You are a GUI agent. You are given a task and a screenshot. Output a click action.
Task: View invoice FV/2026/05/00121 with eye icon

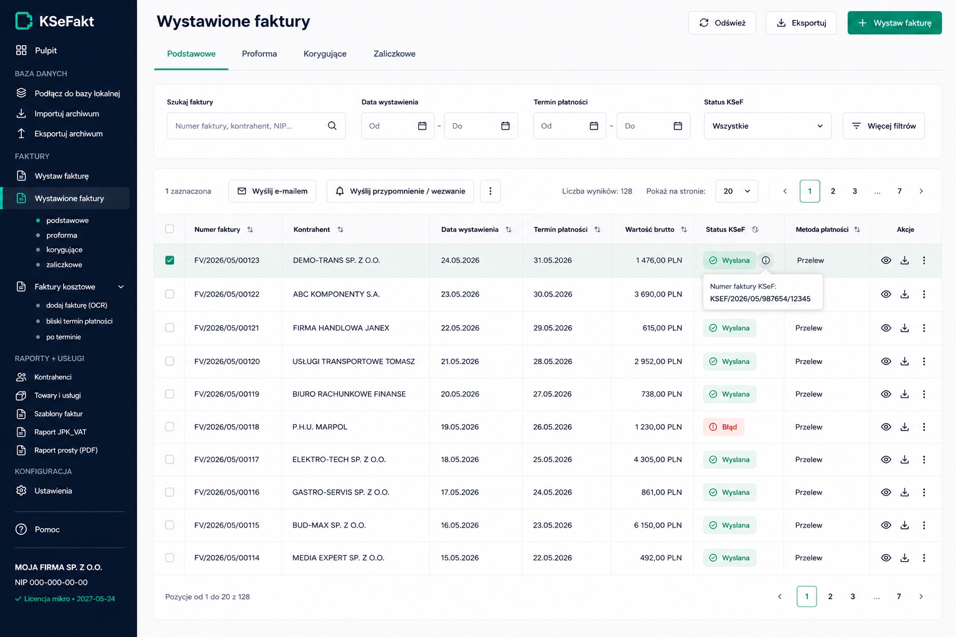click(886, 328)
